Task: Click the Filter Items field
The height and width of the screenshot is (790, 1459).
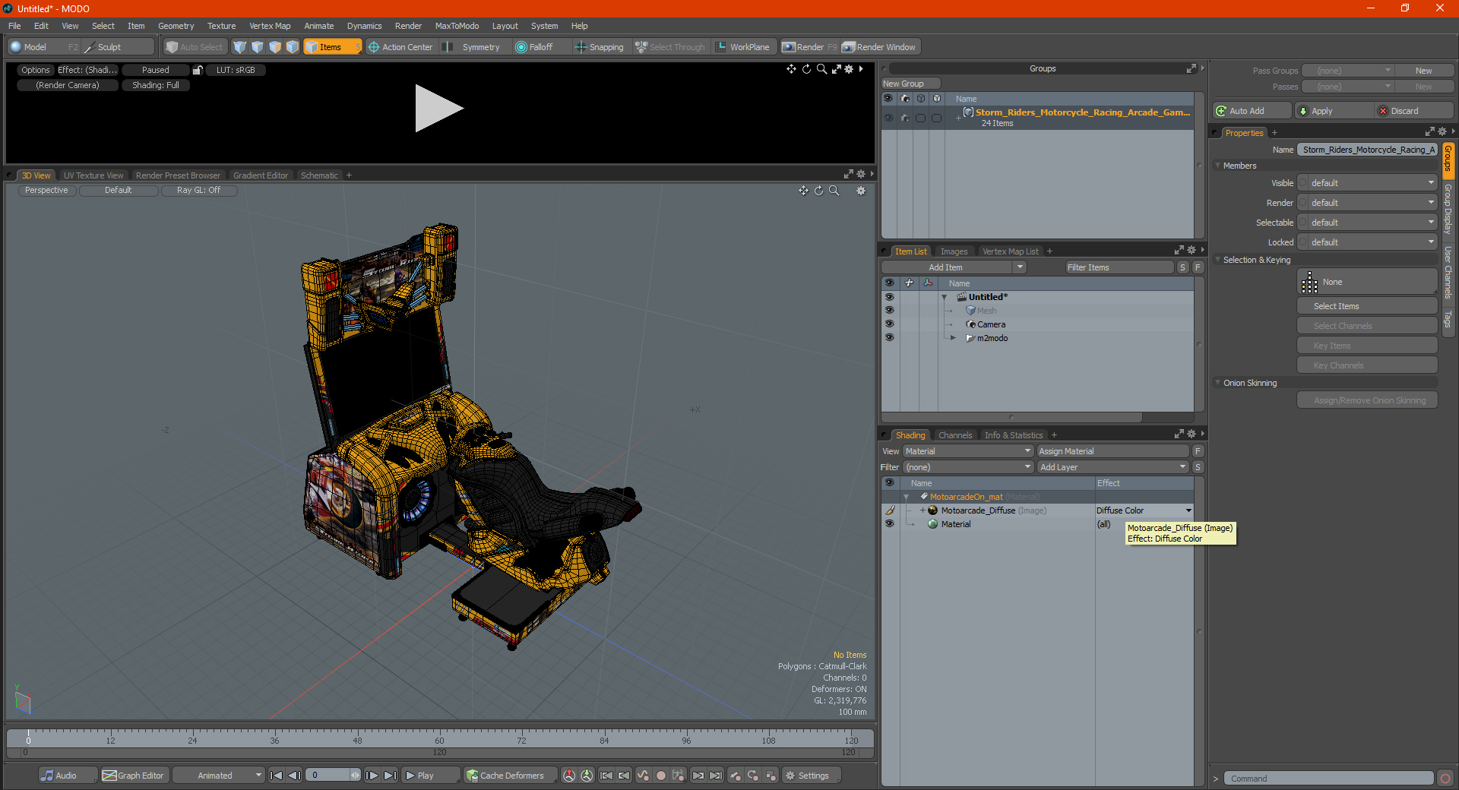Action: coord(1119,267)
